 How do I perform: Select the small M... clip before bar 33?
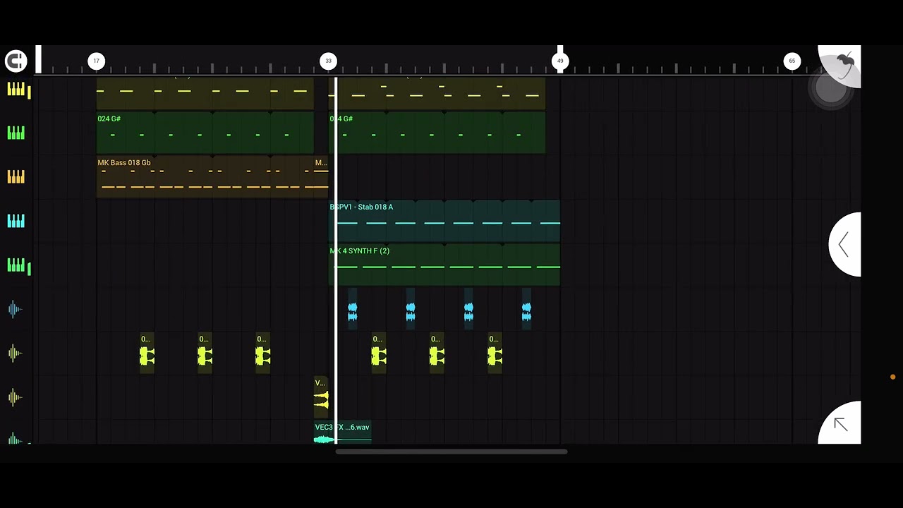tap(321, 177)
